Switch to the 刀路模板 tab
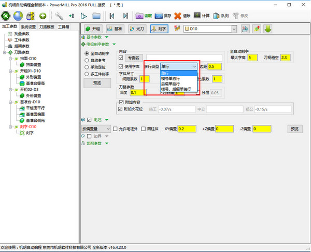This screenshot has height=252, width=311. 48,27
